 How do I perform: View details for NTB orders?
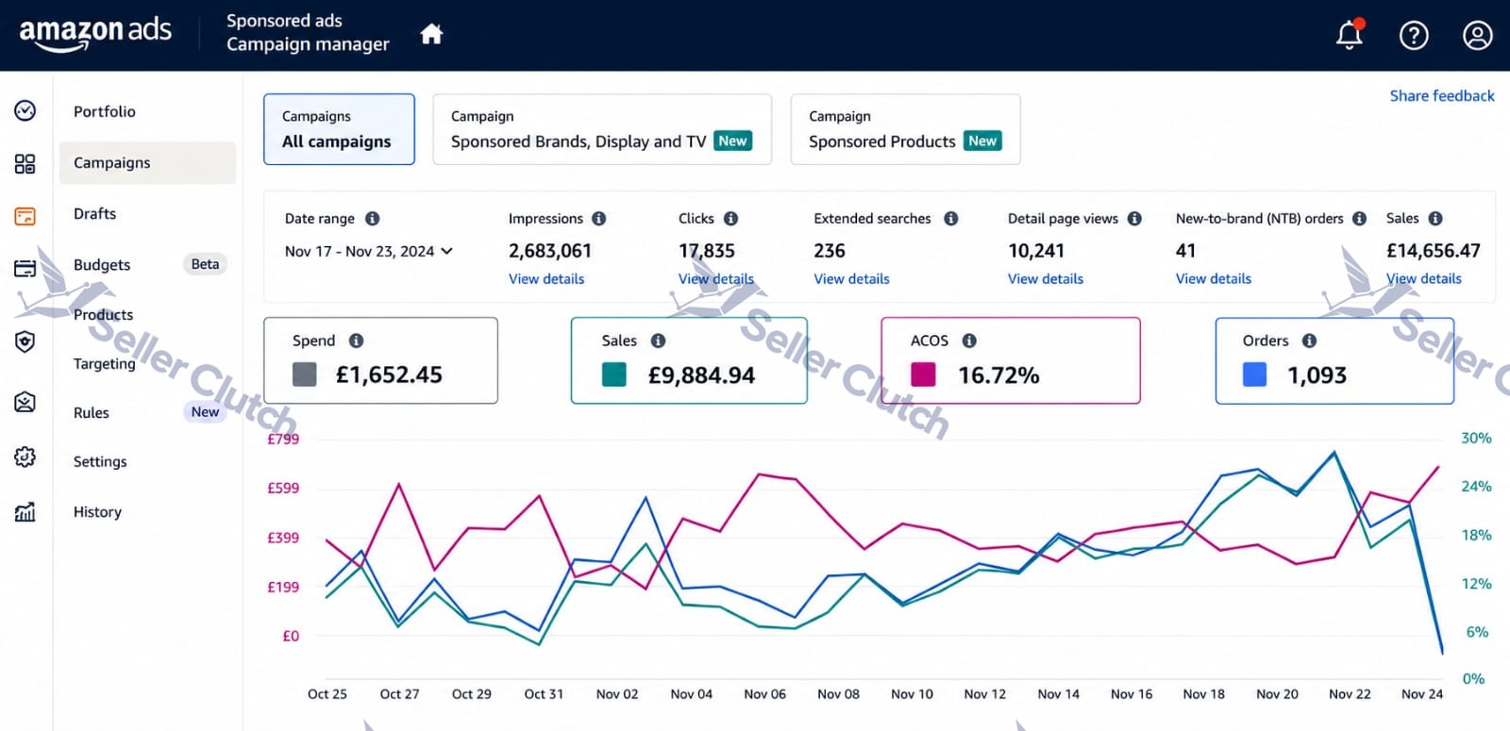[1214, 279]
